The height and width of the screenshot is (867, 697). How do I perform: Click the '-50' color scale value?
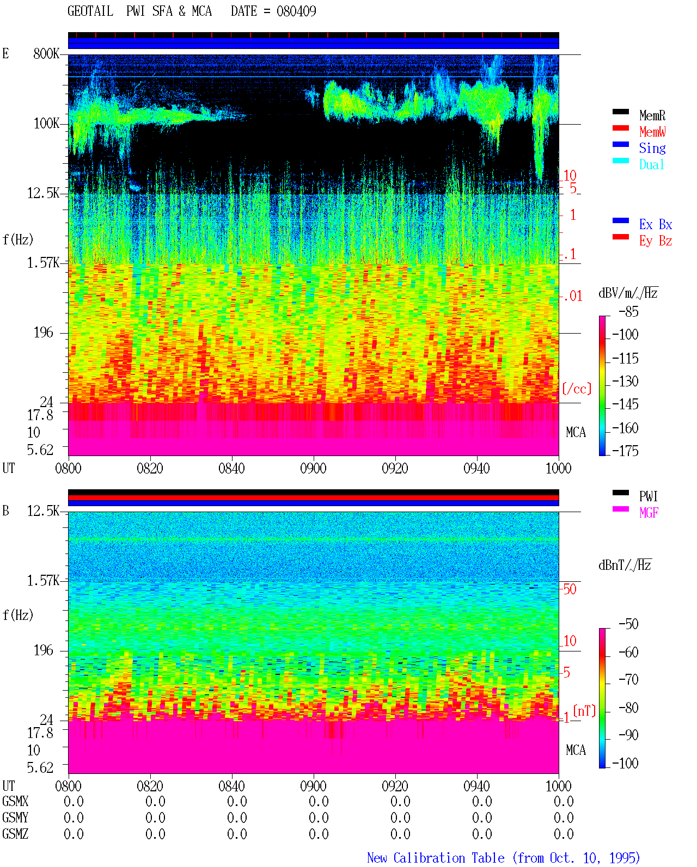click(x=628, y=624)
